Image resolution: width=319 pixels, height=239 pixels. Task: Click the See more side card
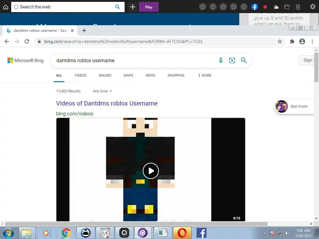[x=294, y=106]
